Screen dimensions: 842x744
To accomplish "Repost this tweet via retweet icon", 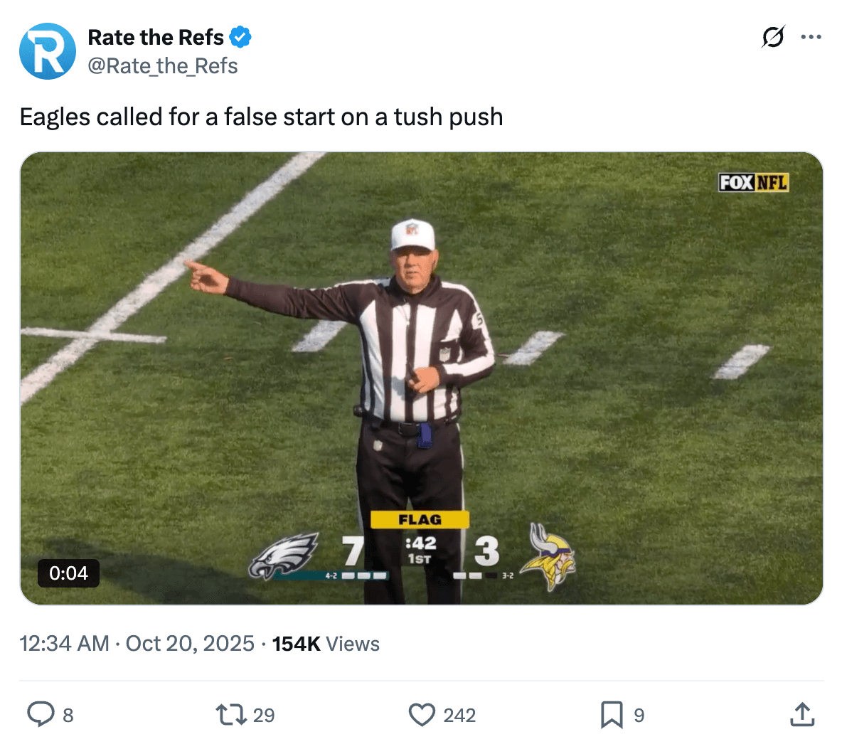I will [x=230, y=714].
